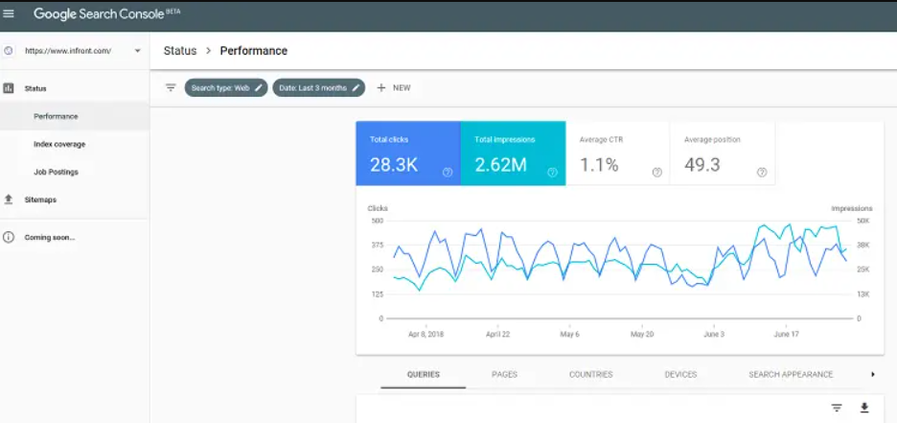Viewport: 897px width, 423px height.
Task: Download the queries table data
Action: [x=863, y=408]
